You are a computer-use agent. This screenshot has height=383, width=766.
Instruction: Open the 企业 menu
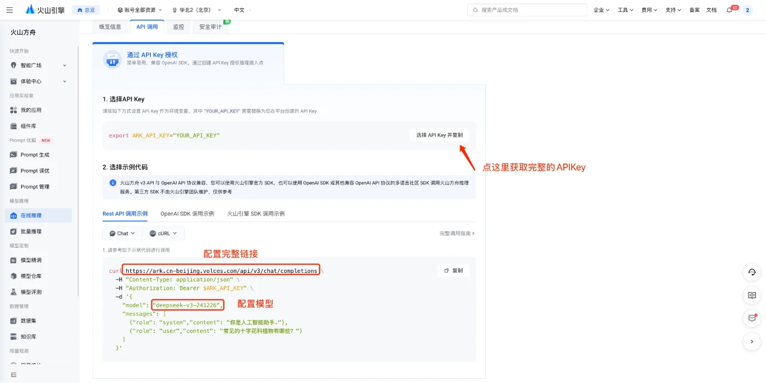click(x=601, y=10)
